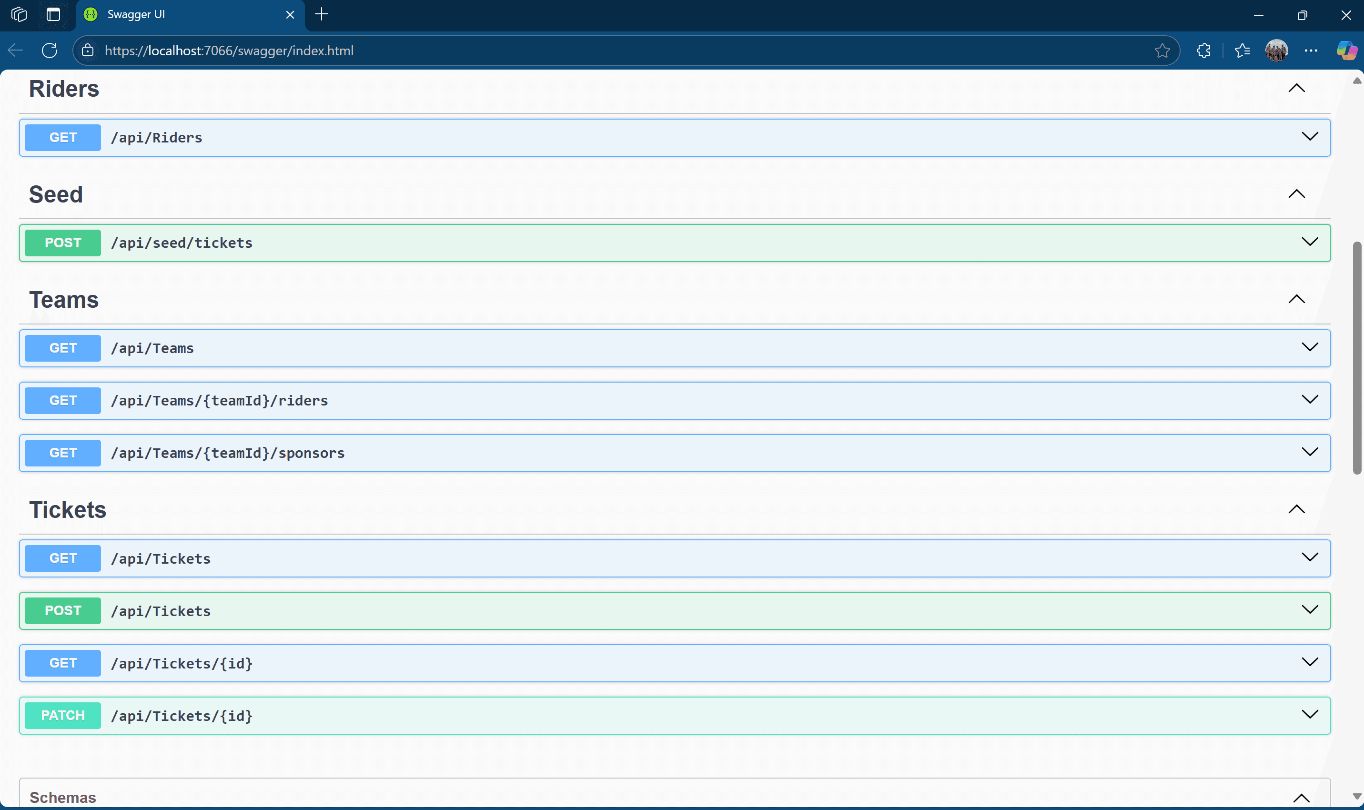Expand GET /api/Teams/{teamId}/riders chevron

[1309, 400]
